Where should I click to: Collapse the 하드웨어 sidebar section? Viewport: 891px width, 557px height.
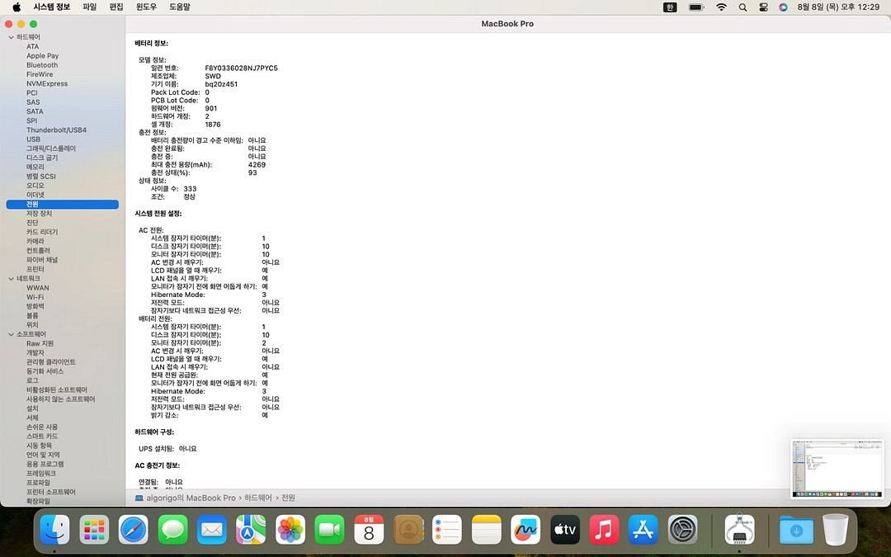11,37
